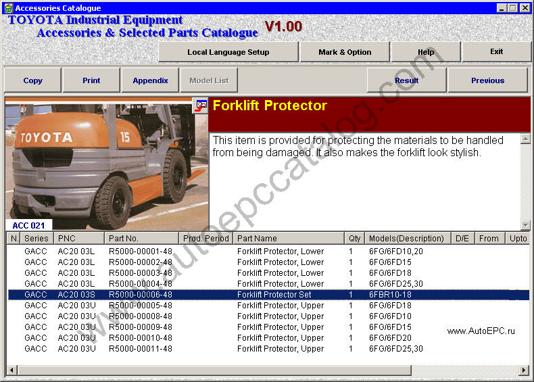Select row with part R5000-00008-48
Screen dimensions: 534x382
click(x=268, y=316)
